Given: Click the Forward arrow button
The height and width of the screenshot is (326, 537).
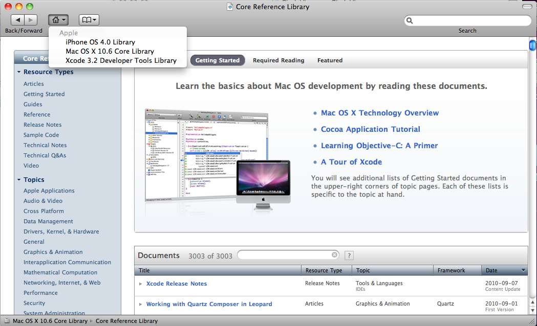Looking at the screenshot, I should [x=31, y=20].
